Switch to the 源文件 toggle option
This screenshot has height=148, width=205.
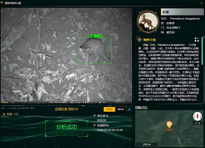click(121, 109)
